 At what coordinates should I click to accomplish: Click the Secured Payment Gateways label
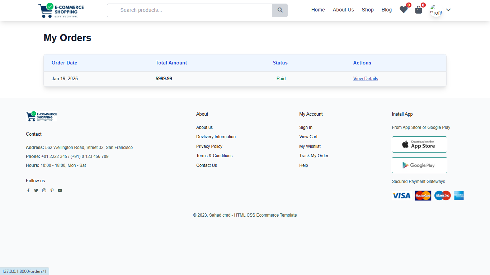[x=419, y=182]
